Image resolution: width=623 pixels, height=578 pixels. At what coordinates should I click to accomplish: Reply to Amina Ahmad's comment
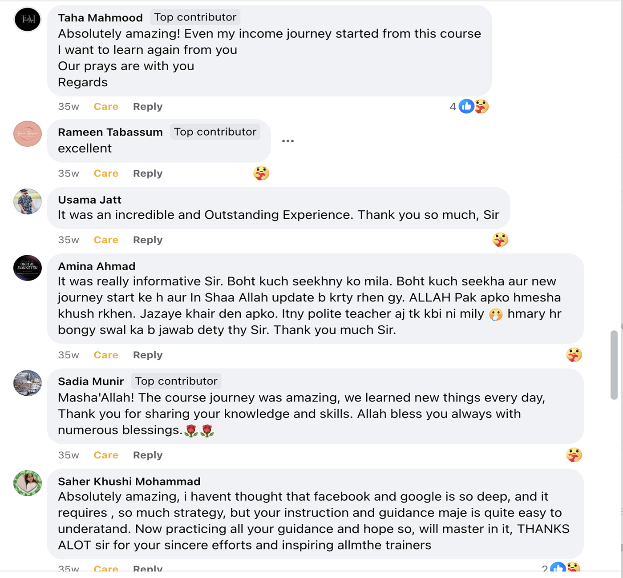coord(148,355)
